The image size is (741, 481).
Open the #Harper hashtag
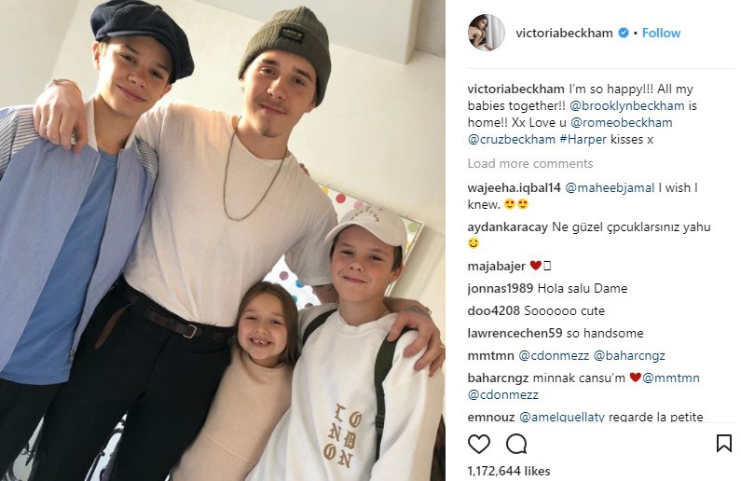coord(583,140)
